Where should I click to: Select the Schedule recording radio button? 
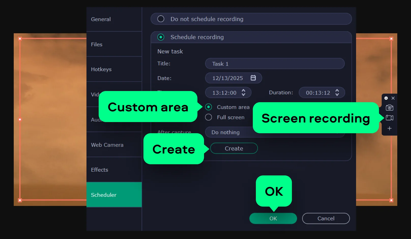point(161,37)
